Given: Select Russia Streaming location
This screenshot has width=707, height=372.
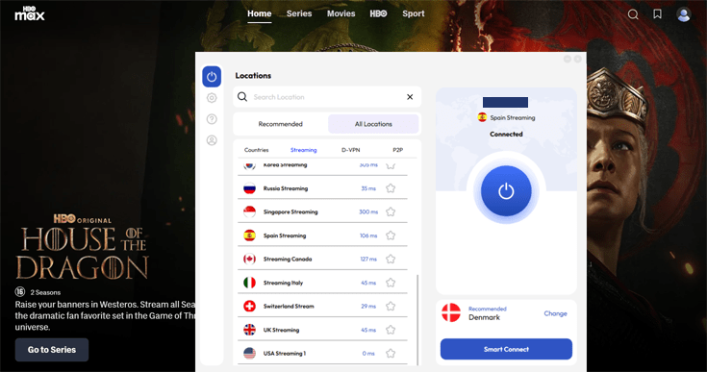Looking at the screenshot, I should tap(322, 188).
